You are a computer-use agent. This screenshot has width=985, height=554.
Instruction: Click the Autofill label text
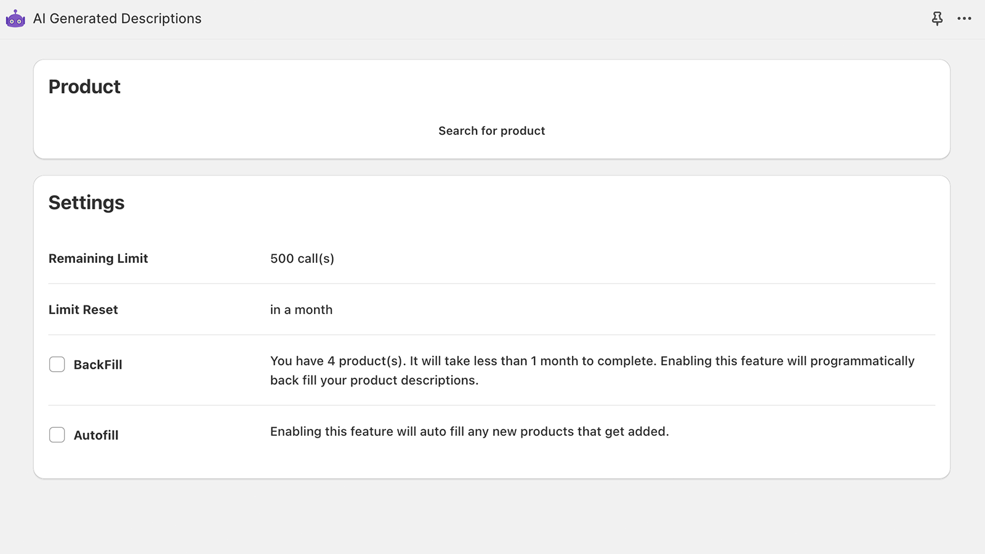pyautogui.click(x=96, y=435)
